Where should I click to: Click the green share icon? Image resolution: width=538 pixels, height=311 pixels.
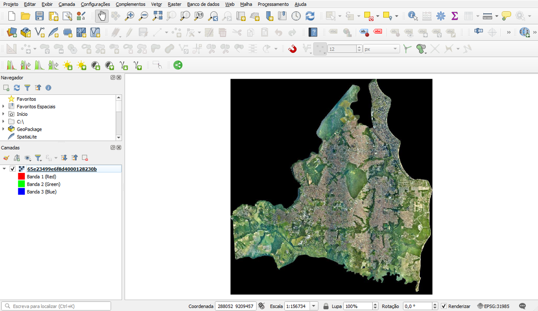[x=178, y=65]
